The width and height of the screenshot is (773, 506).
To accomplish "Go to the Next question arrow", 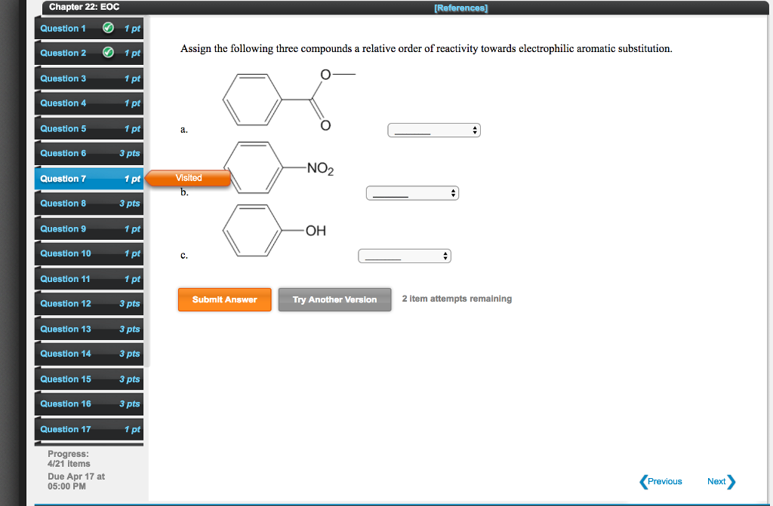I will coord(721,481).
